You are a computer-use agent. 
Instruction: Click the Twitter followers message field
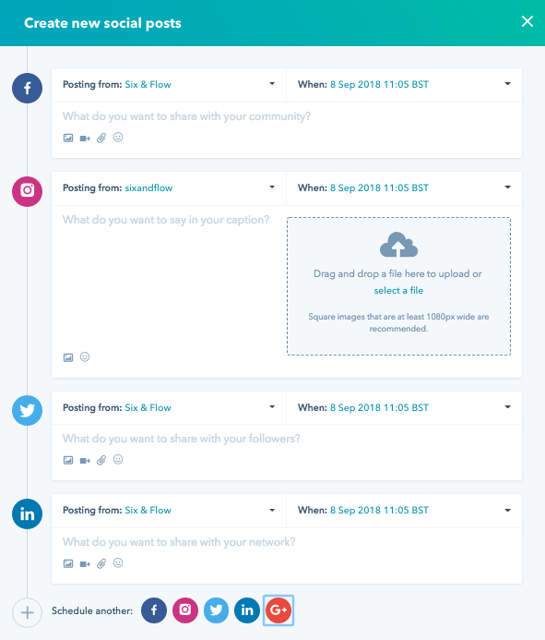coord(287,439)
